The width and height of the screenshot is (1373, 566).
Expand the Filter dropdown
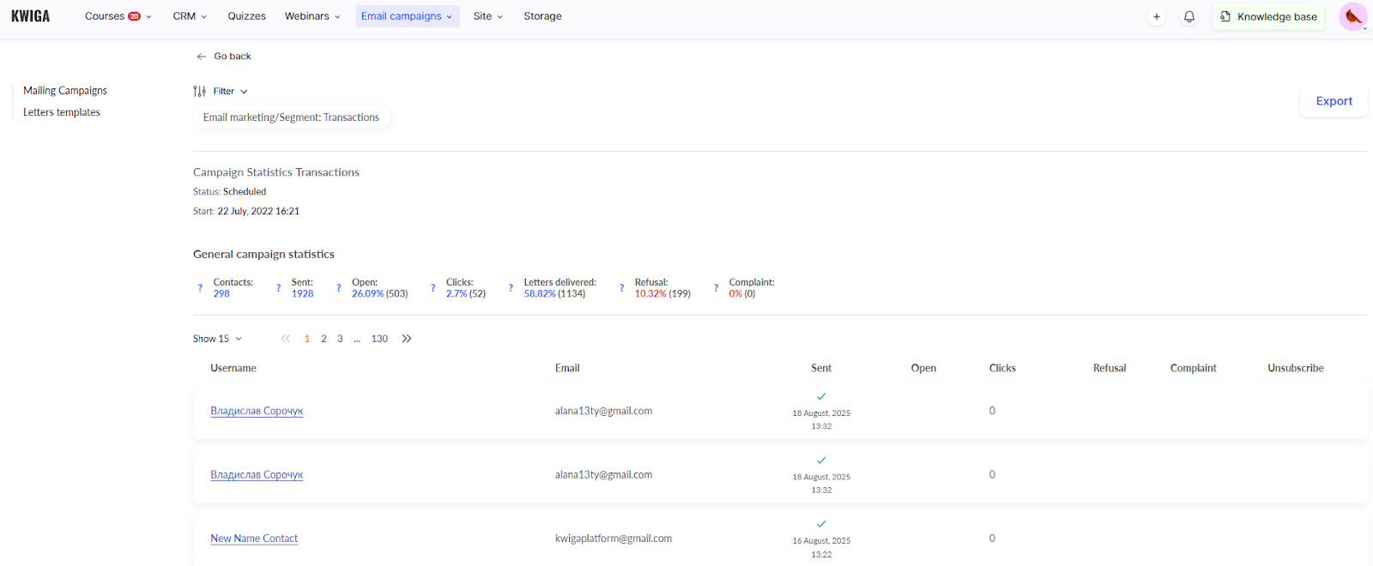pyautogui.click(x=221, y=92)
